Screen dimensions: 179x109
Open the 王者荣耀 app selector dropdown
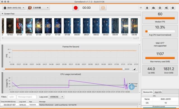[x=38, y=8]
